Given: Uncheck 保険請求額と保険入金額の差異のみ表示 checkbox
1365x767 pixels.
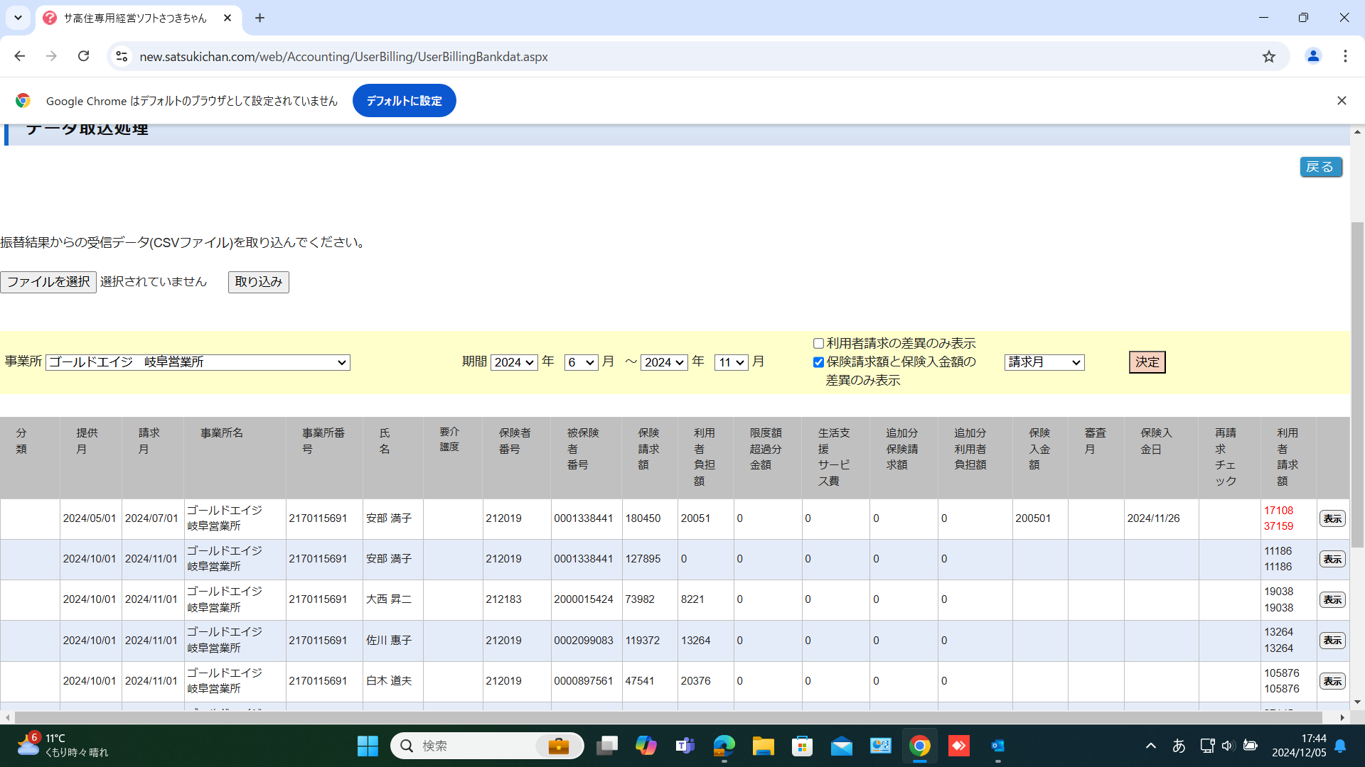Looking at the screenshot, I should tap(818, 362).
